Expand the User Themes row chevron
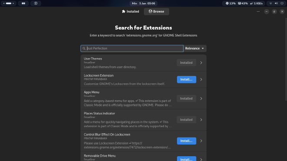This screenshot has height=161, width=287. (201, 62)
